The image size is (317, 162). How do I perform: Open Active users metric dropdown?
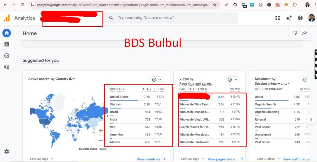(x=39, y=79)
